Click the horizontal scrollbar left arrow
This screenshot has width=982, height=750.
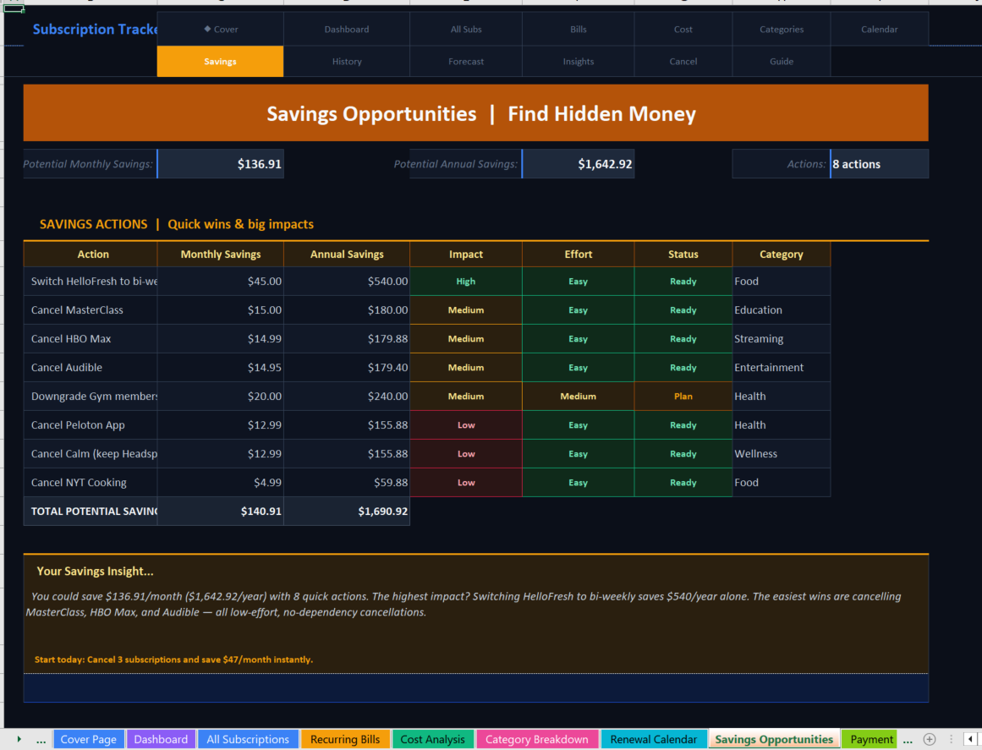click(969, 739)
